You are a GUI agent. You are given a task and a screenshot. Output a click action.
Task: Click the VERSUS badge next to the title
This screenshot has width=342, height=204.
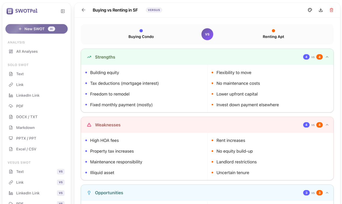pyautogui.click(x=154, y=10)
